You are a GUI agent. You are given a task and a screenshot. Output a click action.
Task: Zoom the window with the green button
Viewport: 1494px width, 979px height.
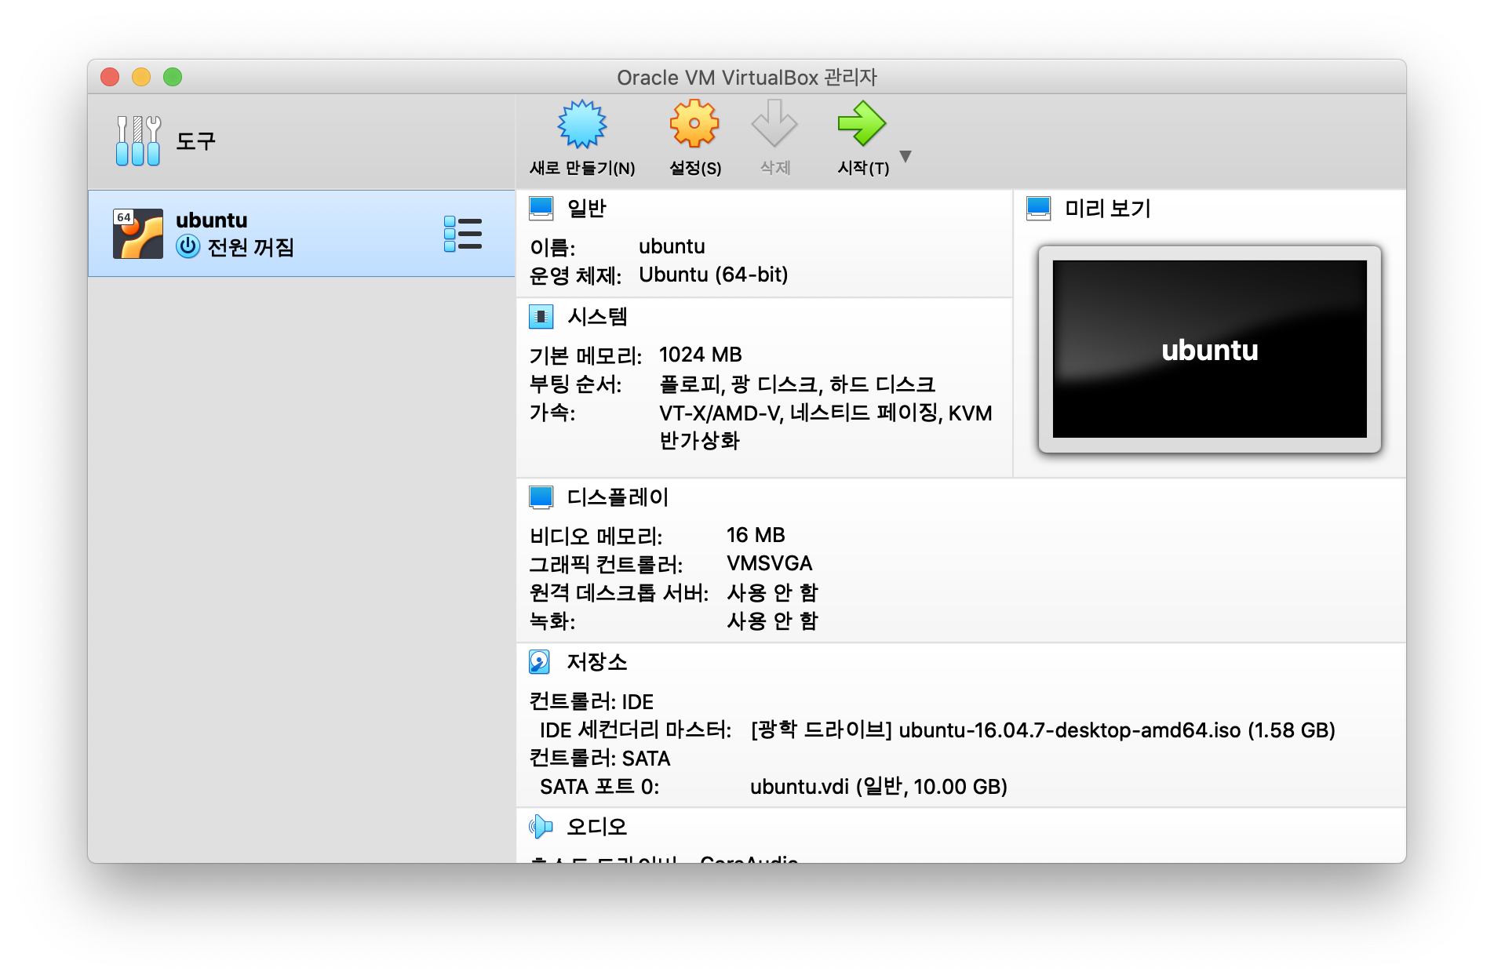[173, 77]
